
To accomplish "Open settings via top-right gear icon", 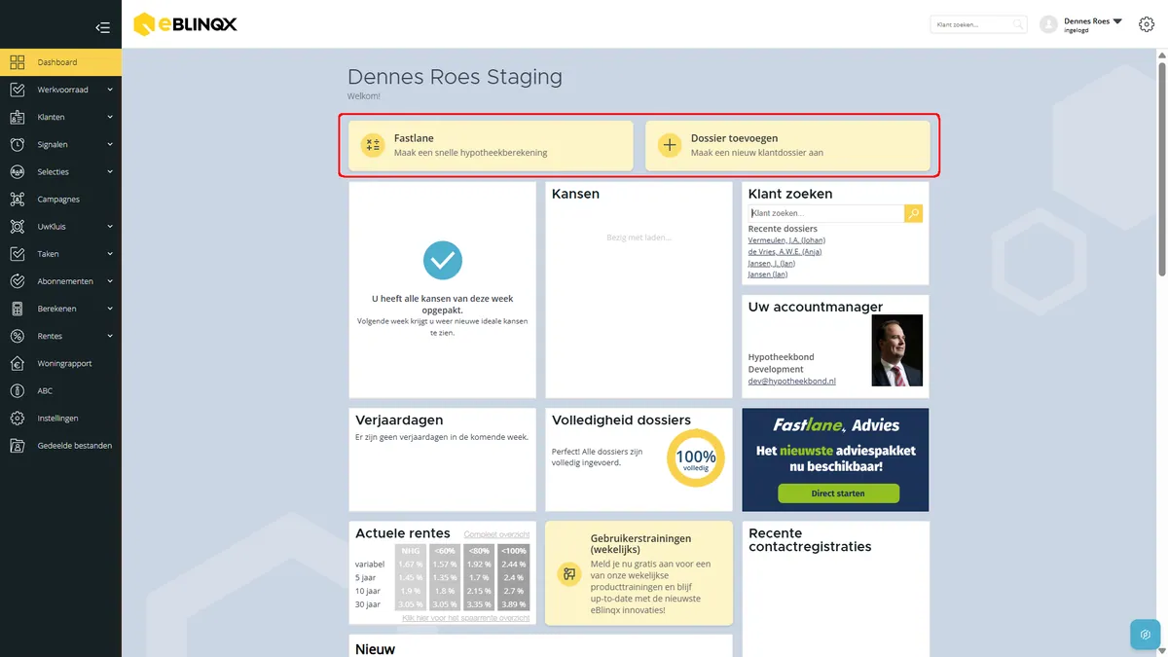I will (x=1147, y=25).
